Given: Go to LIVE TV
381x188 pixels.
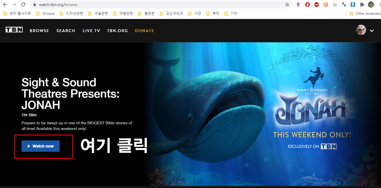Looking at the screenshot, I should (x=91, y=31).
